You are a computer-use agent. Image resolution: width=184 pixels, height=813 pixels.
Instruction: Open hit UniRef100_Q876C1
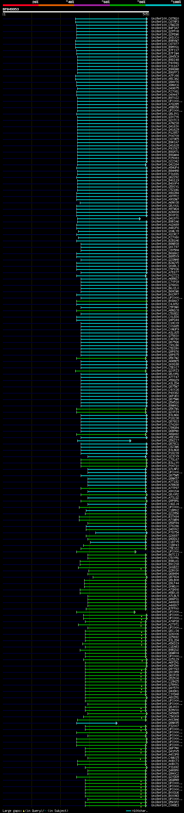(x=165, y=444)
